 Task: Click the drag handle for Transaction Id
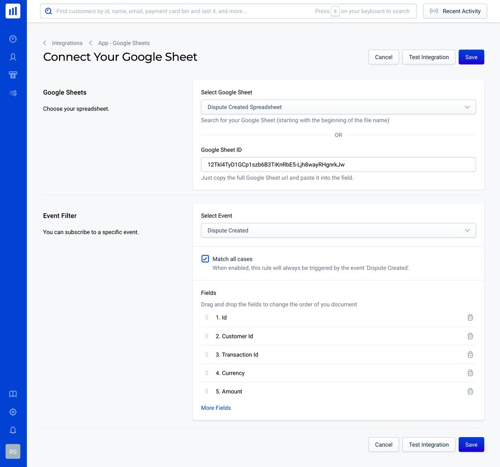coord(207,355)
